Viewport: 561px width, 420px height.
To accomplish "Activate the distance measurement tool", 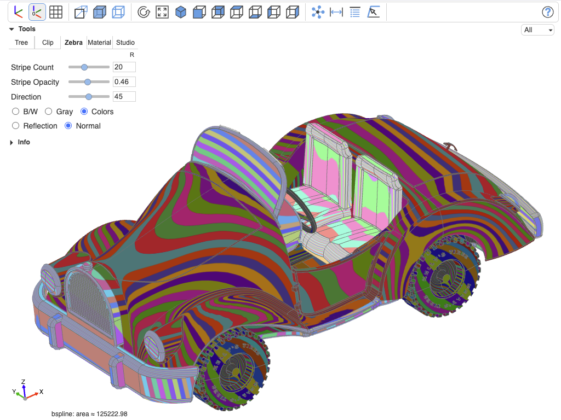I will pyautogui.click(x=336, y=12).
